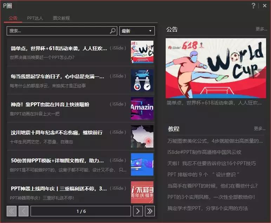Open the 最新 sort dropdown
The image size is (271, 223).
point(137,31)
